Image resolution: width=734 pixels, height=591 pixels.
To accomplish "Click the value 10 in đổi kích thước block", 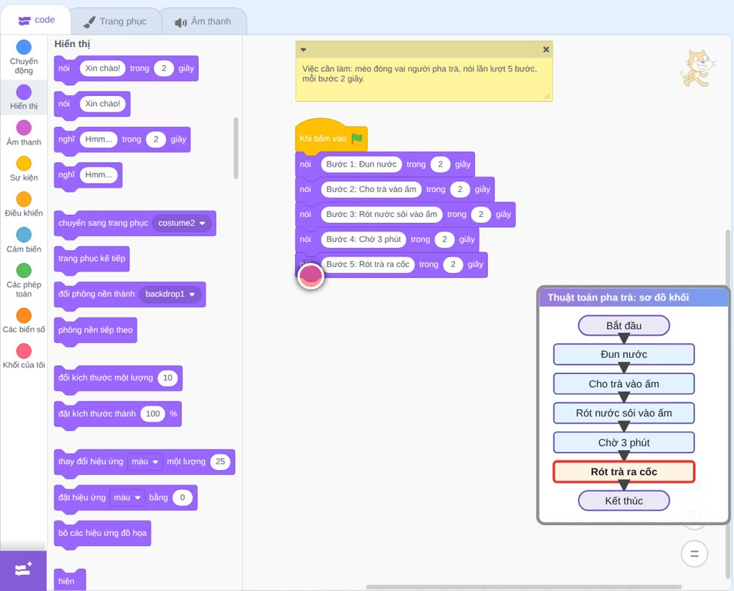I will (167, 378).
